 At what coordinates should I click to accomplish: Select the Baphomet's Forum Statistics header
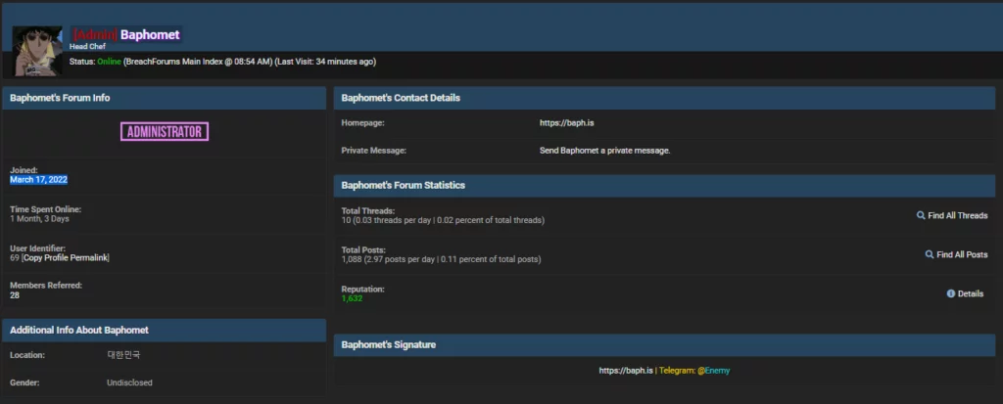click(x=403, y=185)
